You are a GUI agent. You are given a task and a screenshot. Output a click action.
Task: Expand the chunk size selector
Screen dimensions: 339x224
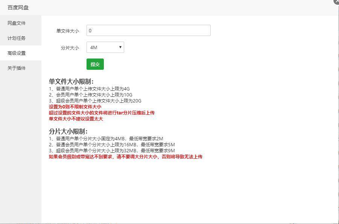[105, 47]
